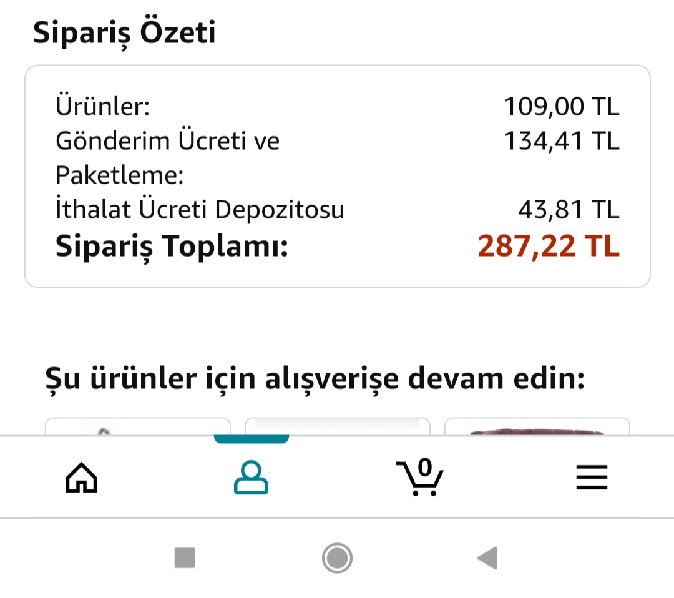Select the 109,00 TL products price
Viewport: 674px width, 598px height.
click(x=562, y=107)
